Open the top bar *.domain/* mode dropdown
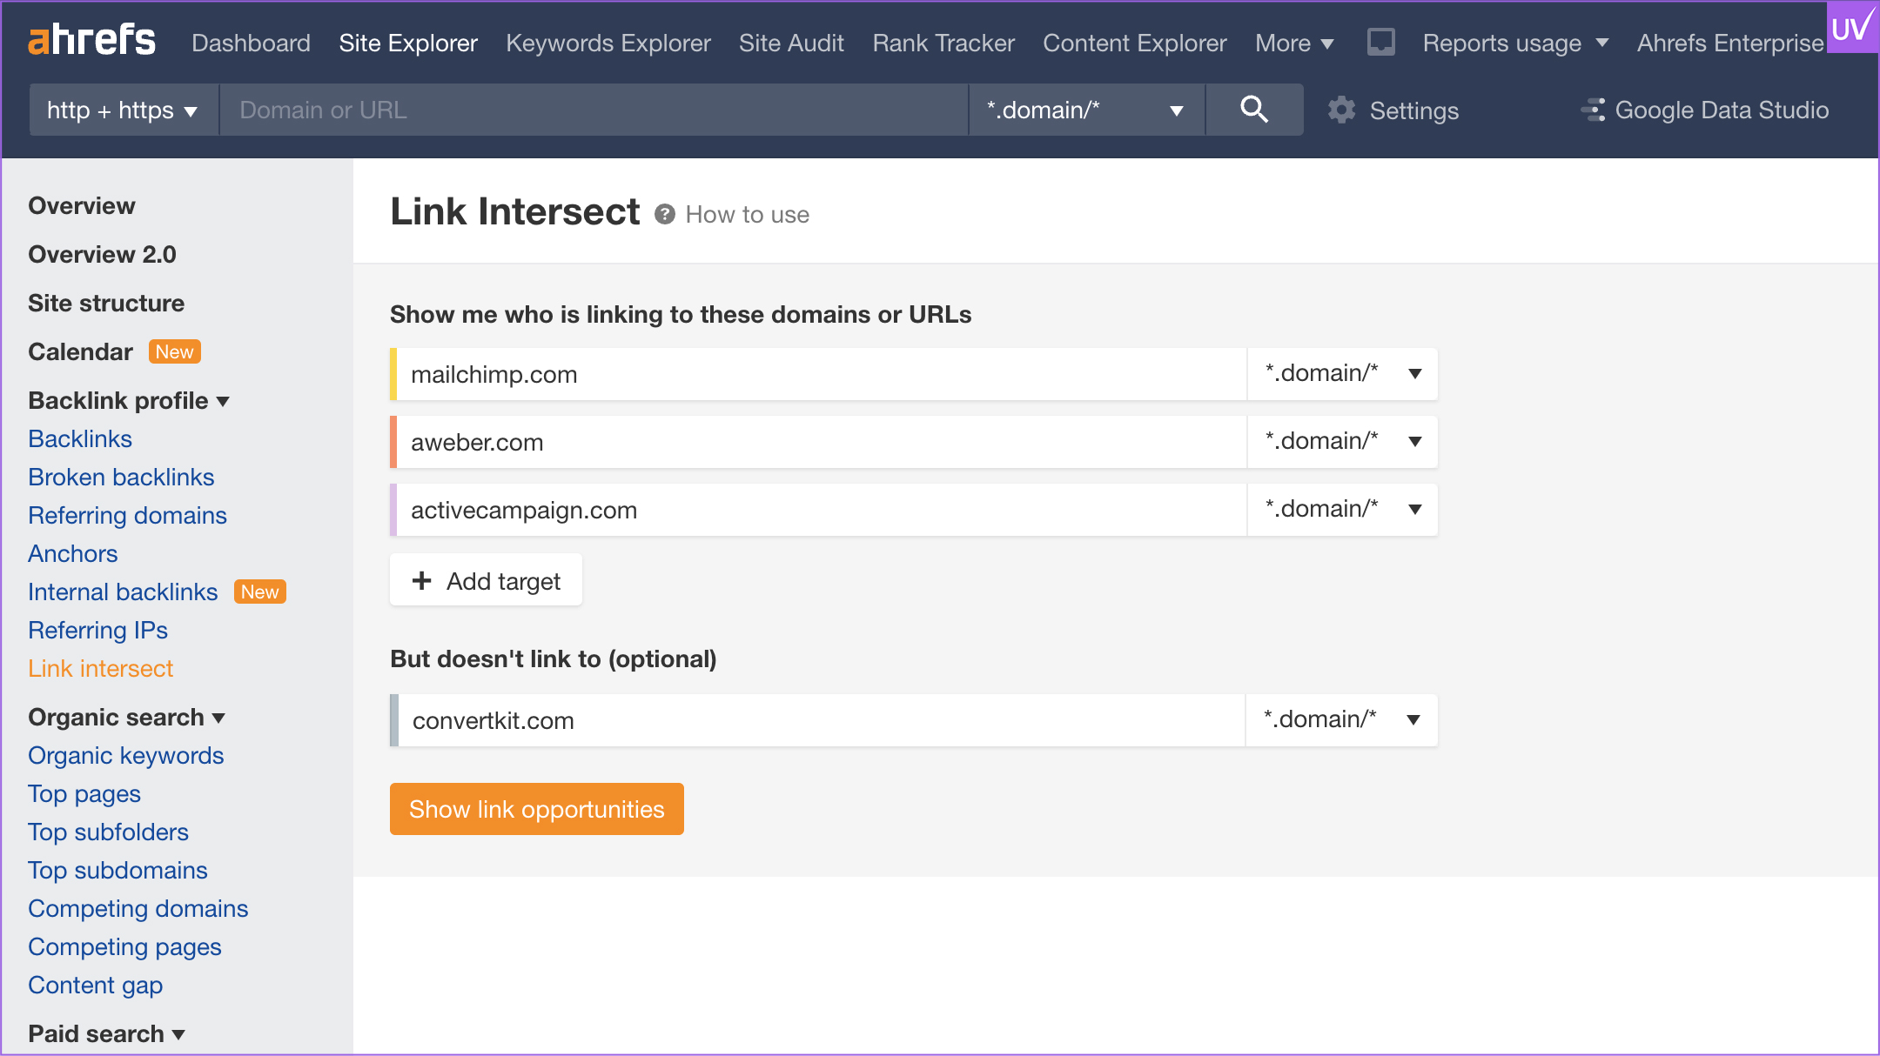The width and height of the screenshot is (1880, 1056). (x=1087, y=110)
